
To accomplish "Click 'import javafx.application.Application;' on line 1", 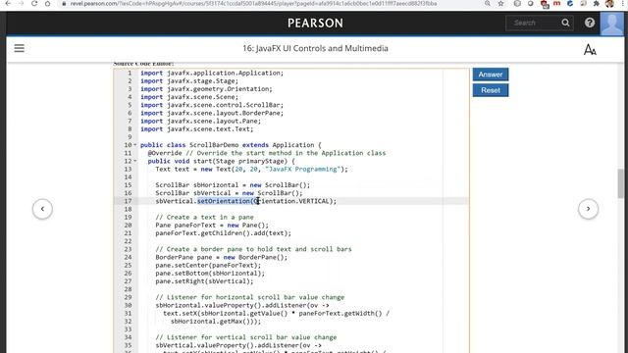I will [x=212, y=73].
